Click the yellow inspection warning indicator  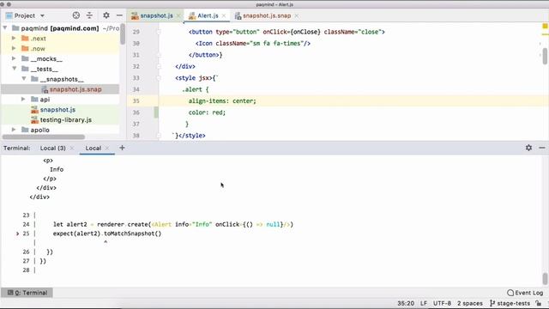[545, 27]
